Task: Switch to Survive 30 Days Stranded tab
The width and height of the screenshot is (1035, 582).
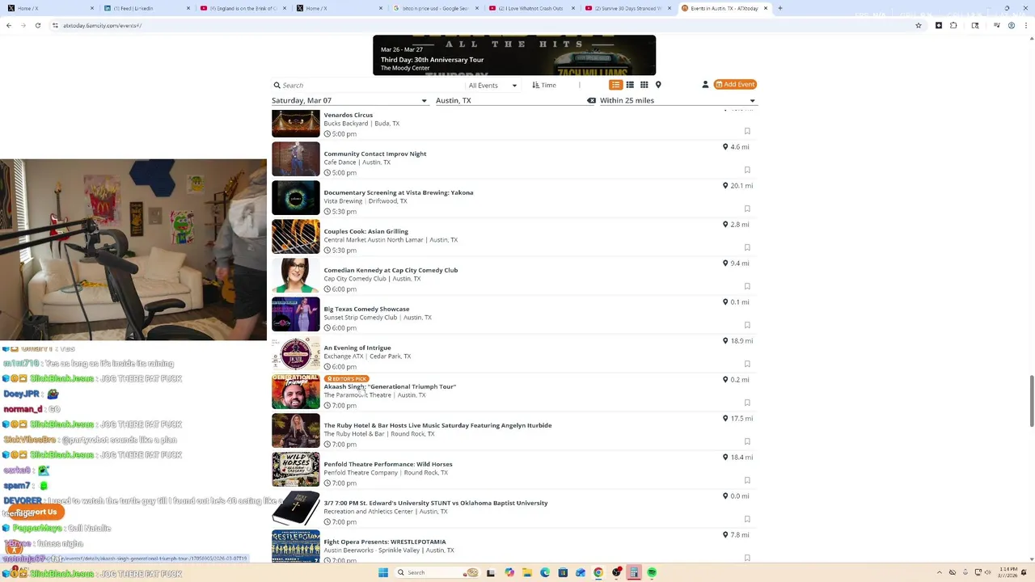Action: tap(627, 8)
